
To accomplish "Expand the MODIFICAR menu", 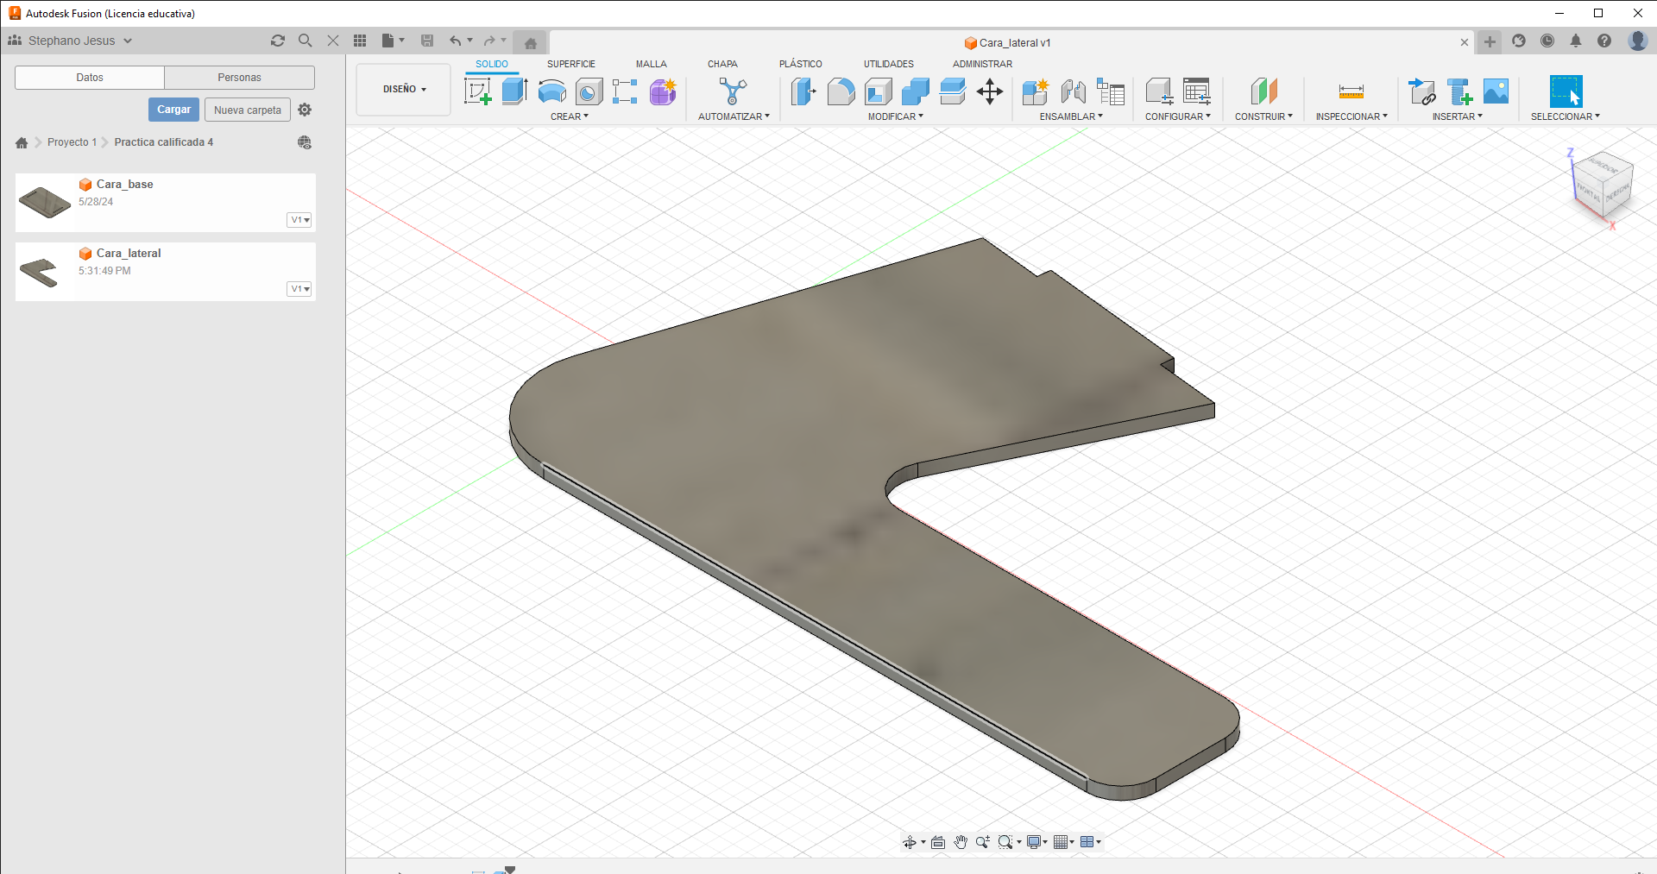I will (x=896, y=116).
